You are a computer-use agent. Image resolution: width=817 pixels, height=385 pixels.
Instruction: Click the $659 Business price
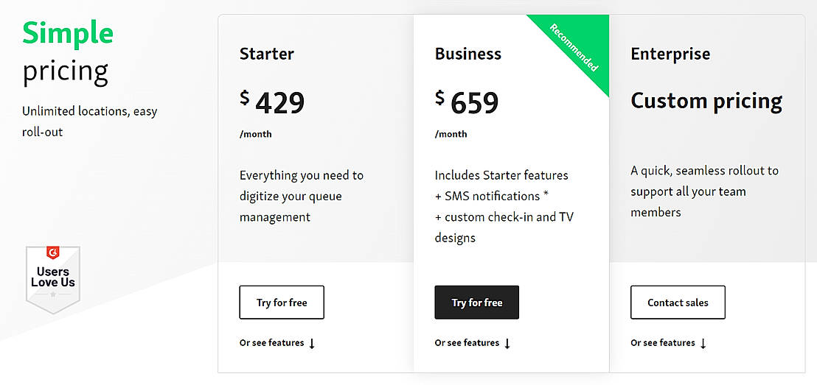coord(467,102)
